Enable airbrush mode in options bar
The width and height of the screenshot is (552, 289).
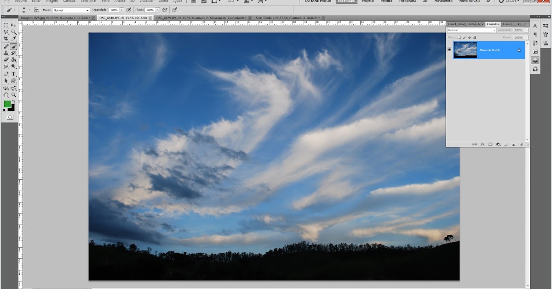tap(165, 10)
